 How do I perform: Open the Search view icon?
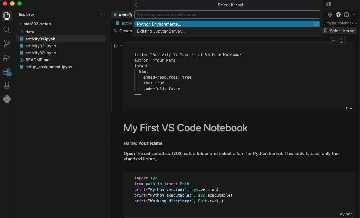pos(7,30)
